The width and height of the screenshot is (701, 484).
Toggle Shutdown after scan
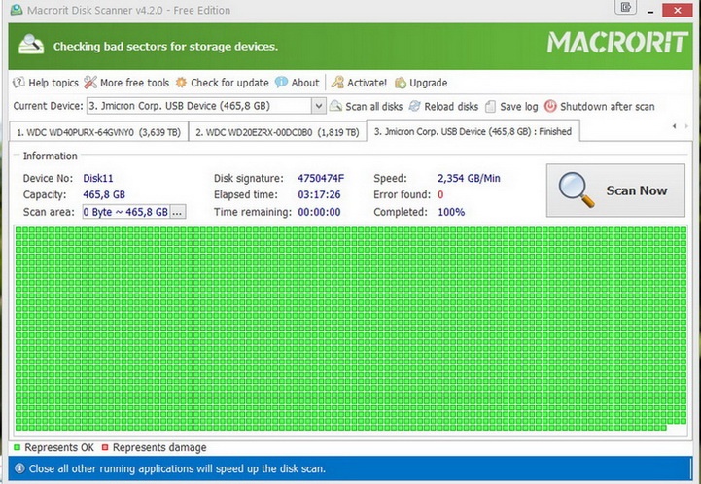point(600,106)
